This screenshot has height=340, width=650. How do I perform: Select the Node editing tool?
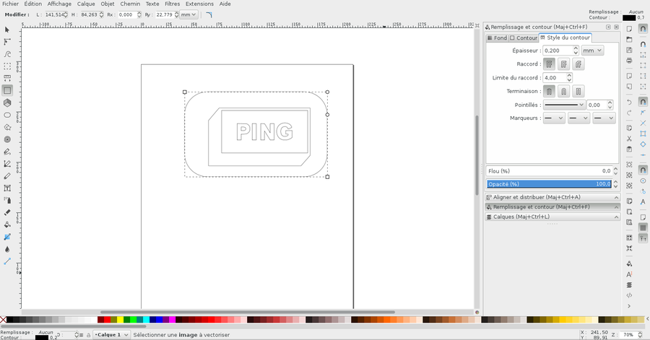tap(7, 42)
